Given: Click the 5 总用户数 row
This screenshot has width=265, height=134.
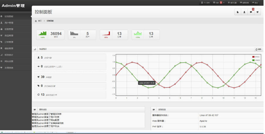Looking at the screenshot, I should coord(70,58).
